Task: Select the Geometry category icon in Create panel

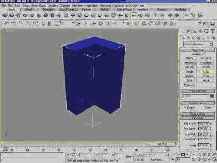Action: coord(183,38)
